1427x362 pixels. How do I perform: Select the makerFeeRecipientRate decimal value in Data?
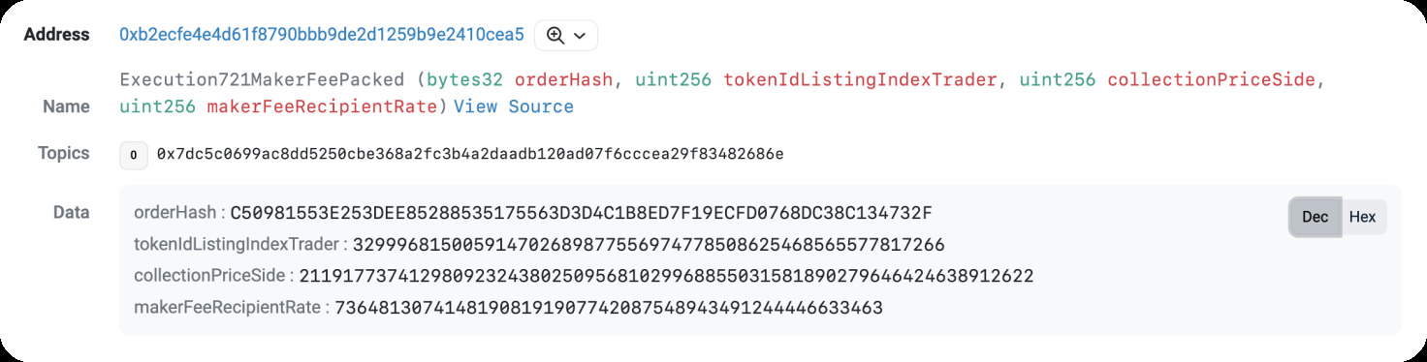click(608, 309)
